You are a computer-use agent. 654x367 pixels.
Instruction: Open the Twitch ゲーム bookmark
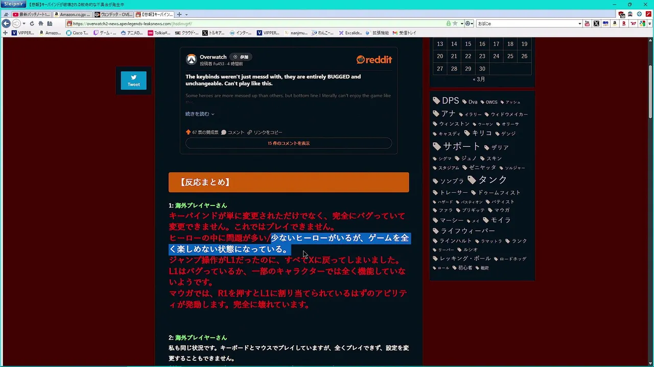(x=105, y=33)
